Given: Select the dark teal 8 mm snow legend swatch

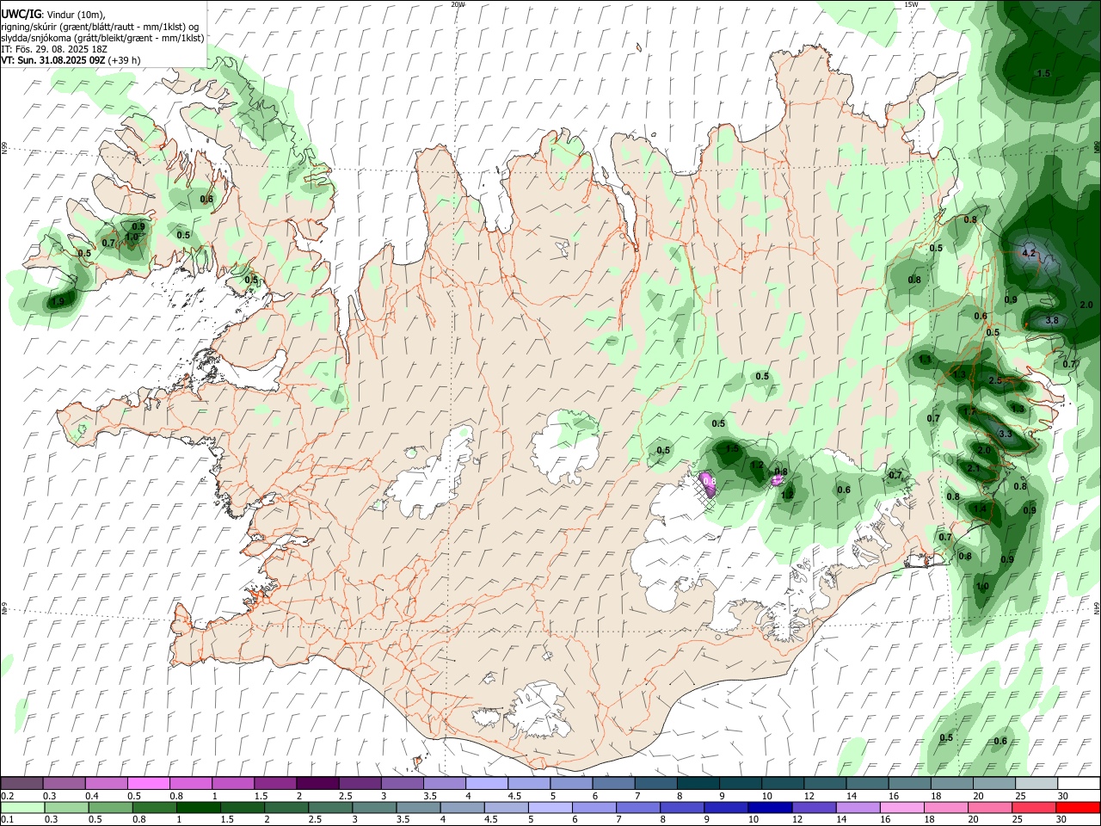Looking at the screenshot, I should click(x=697, y=783).
